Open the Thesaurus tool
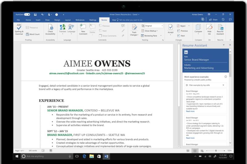 32,28
